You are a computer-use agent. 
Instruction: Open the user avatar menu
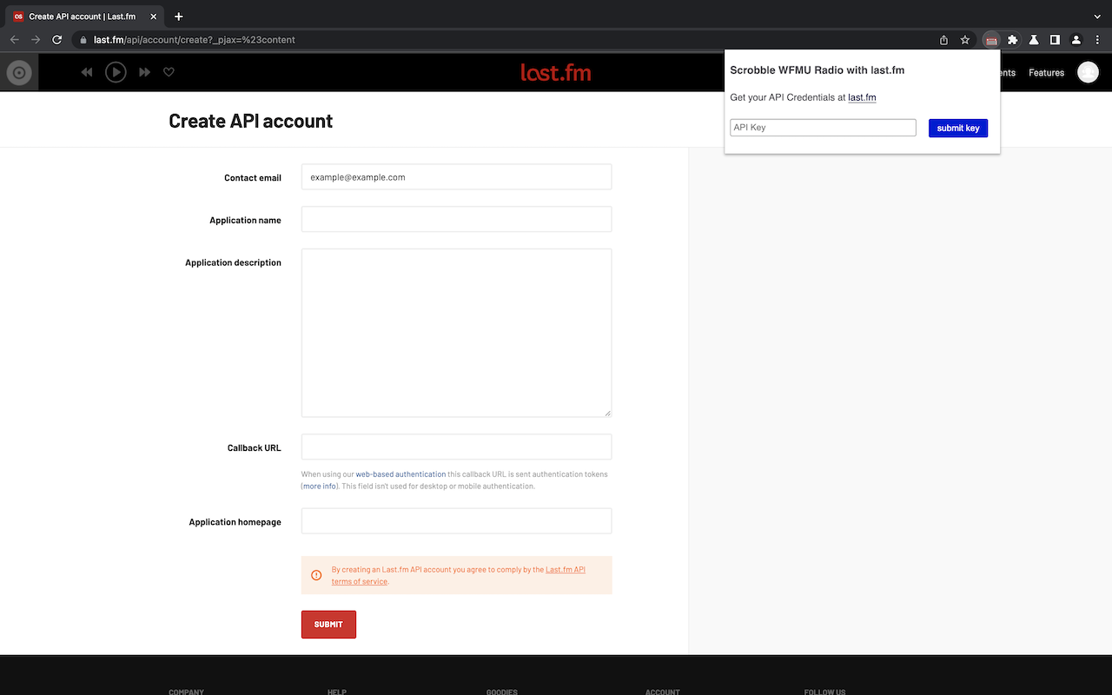point(1088,72)
